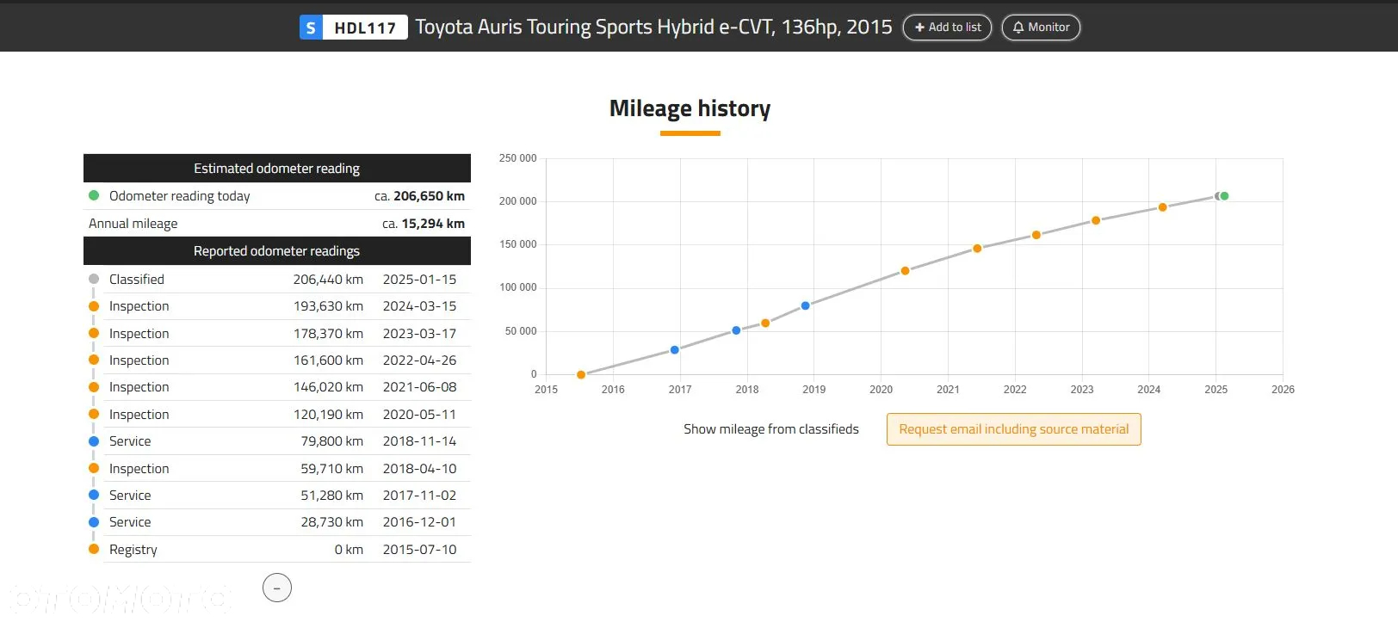Select the 2021 orange inspection chart point

(977, 249)
